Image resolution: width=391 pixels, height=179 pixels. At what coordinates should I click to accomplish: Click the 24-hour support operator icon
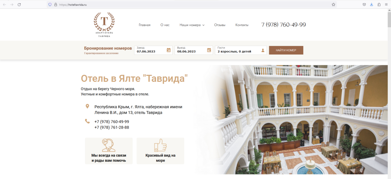(108, 145)
